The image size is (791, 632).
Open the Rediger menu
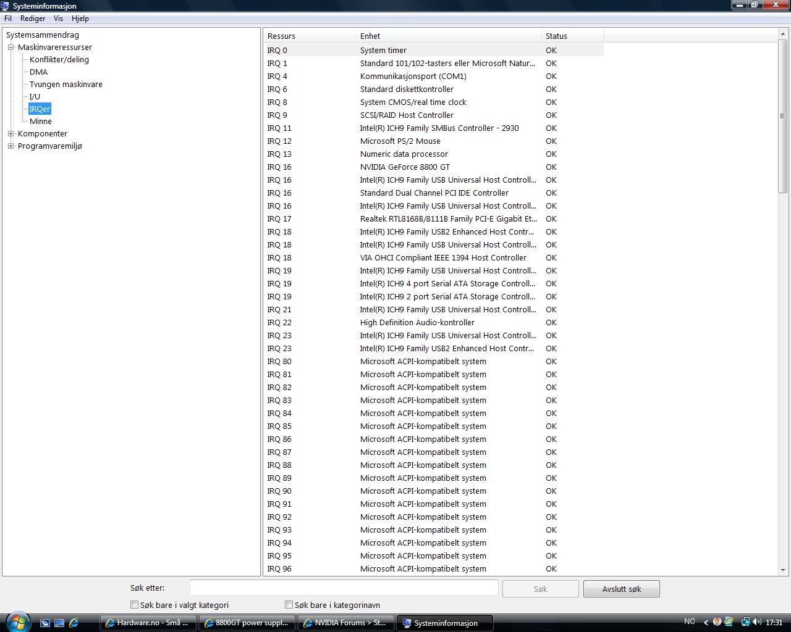[33, 19]
